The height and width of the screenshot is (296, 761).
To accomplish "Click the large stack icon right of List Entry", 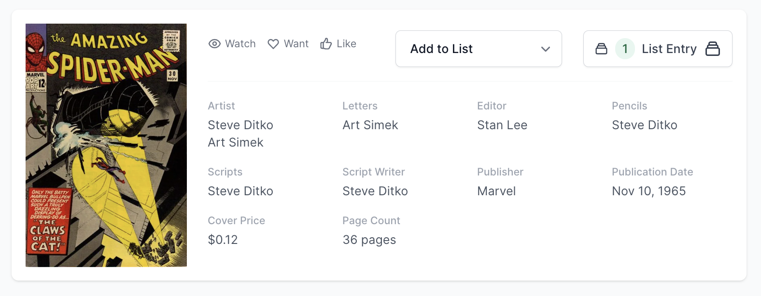I will tap(713, 49).
